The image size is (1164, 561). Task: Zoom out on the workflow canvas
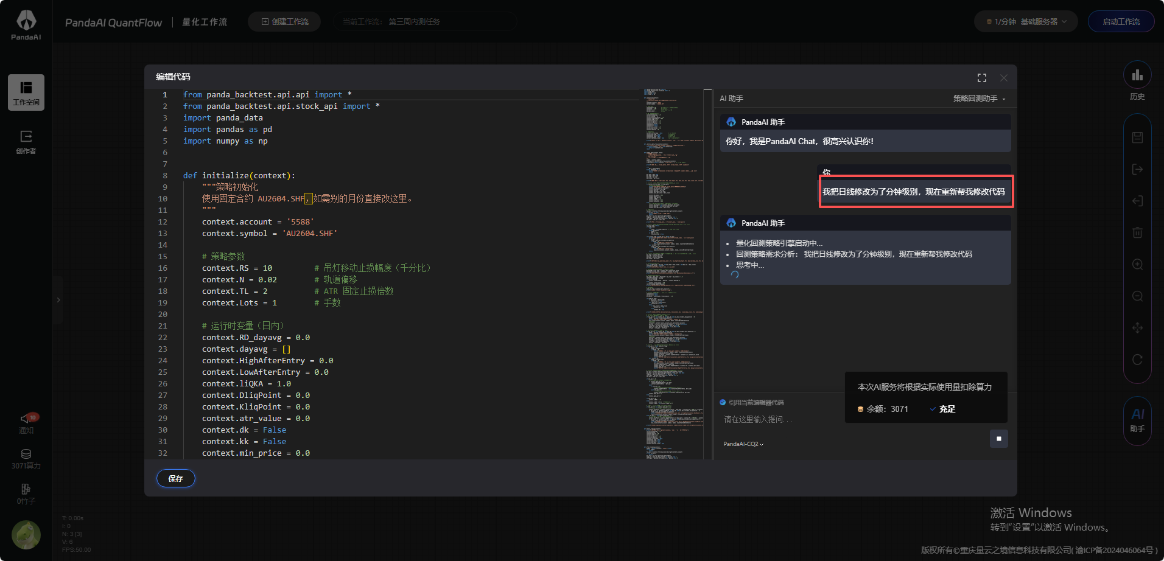coord(1137,296)
